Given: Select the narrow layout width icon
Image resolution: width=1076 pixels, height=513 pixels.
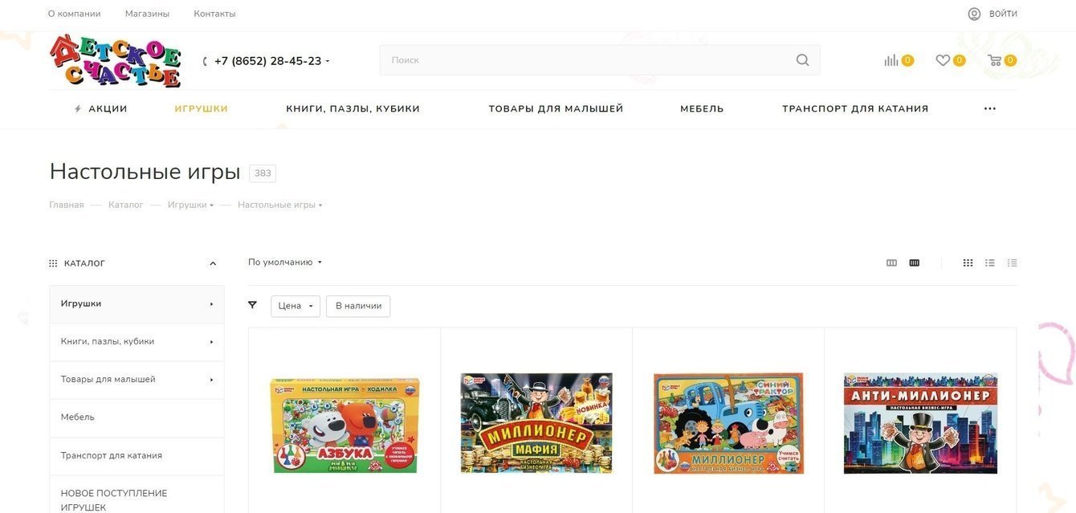Looking at the screenshot, I should pyautogui.click(x=891, y=263).
